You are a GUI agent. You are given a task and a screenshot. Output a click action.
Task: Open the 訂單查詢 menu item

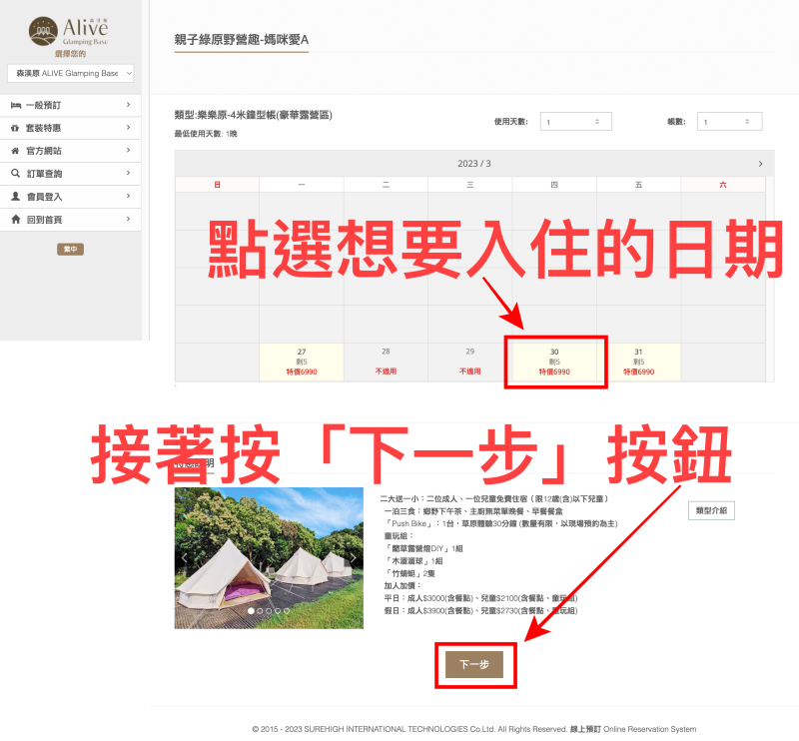[70, 174]
